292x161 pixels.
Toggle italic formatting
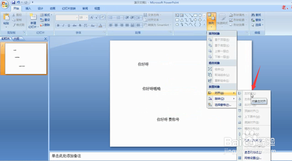point(63,26)
